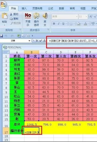Screen dimensions: 97x142
Task: Open the fill color dropdown arrow
Action: [x=82, y=24]
